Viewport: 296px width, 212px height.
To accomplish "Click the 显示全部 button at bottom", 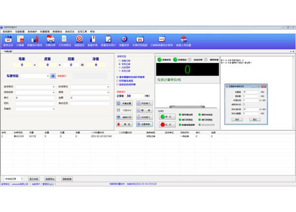I will click(x=34, y=178).
